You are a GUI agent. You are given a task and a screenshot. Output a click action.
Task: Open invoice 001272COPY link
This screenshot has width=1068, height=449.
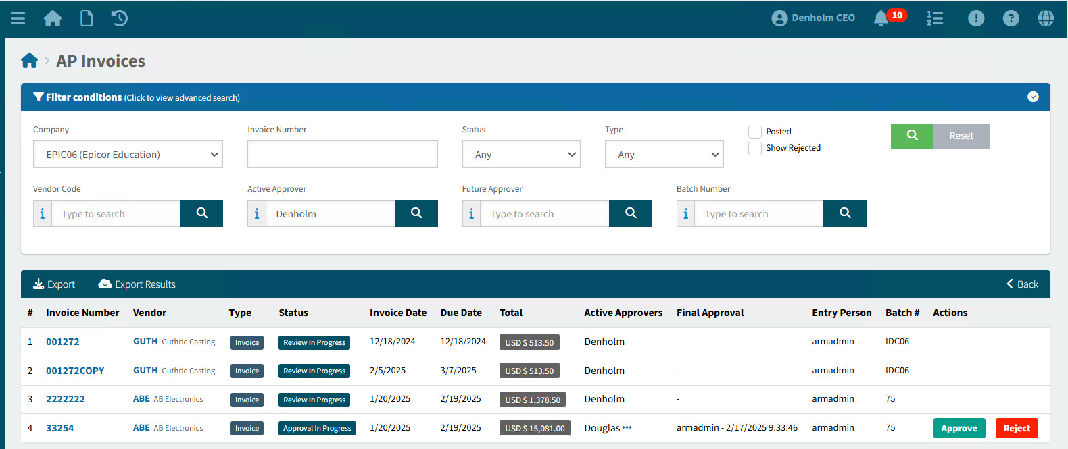click(x=75, y=371)
